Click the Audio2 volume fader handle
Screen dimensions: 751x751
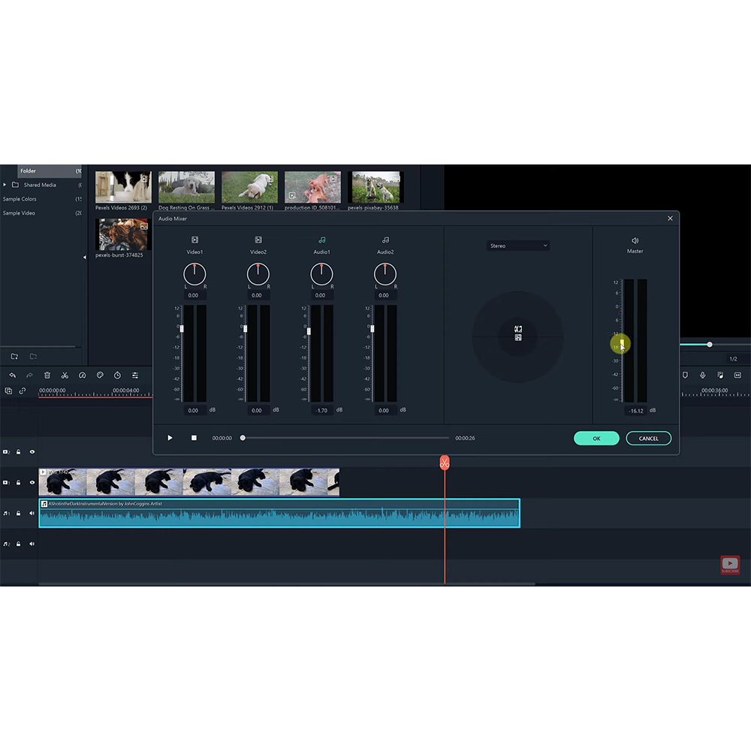coord(372,329)
